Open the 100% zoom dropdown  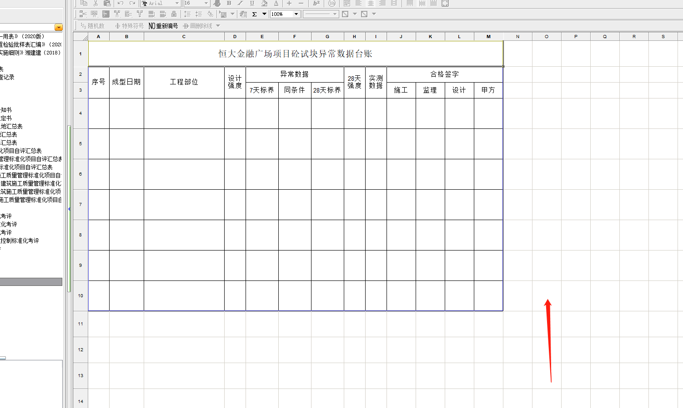tap(296, 14)
